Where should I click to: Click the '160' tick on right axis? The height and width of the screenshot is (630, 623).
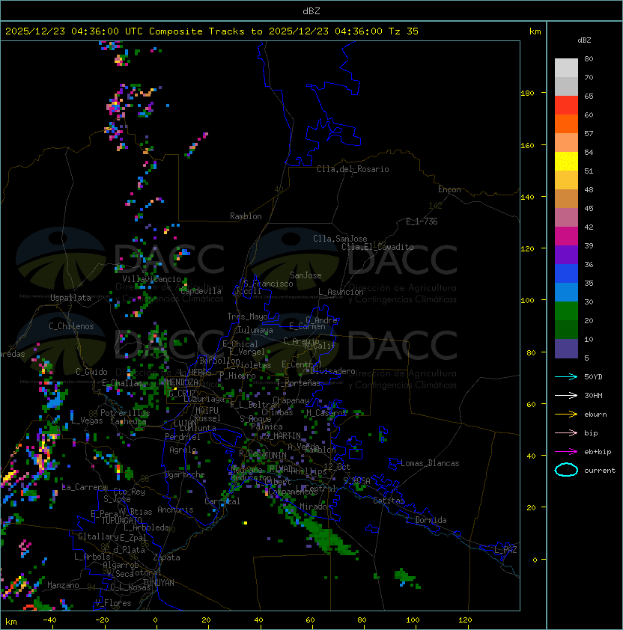(x=527, y=145)
